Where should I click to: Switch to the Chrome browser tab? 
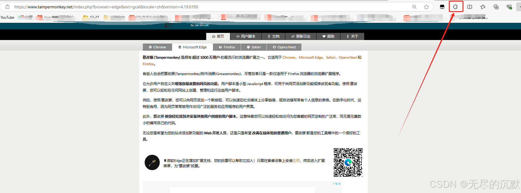(157, 47)
